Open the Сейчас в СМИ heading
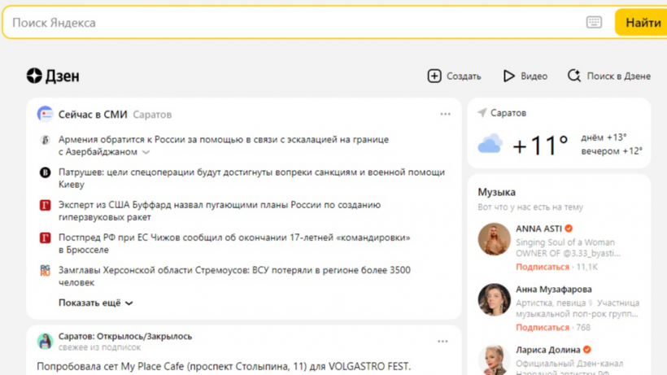667x375 pixels. [x=93, y=115]
